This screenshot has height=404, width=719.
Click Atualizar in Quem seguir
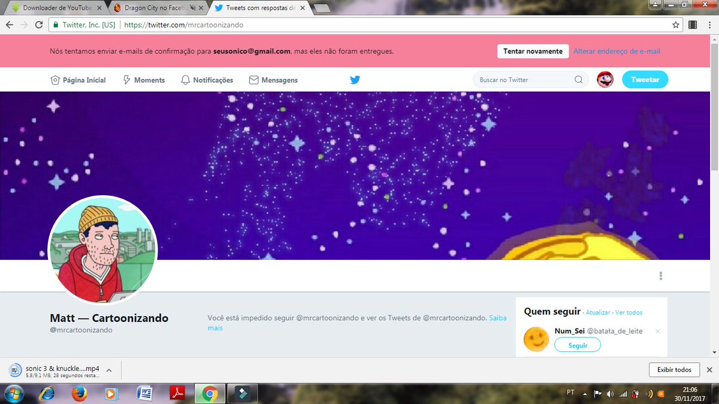[598, 312]
